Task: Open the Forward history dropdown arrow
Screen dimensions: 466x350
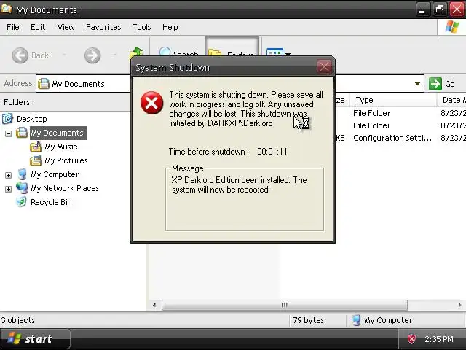Action: 115,55
